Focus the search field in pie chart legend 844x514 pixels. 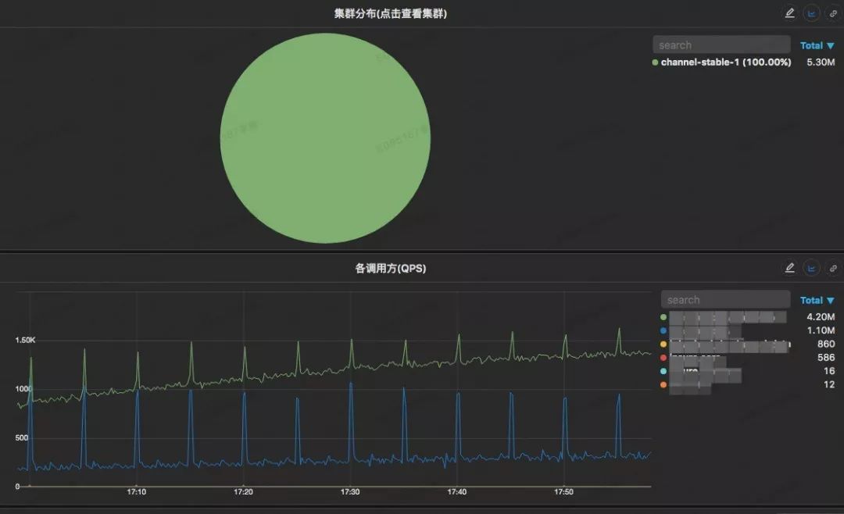click(x=721, y=45)
